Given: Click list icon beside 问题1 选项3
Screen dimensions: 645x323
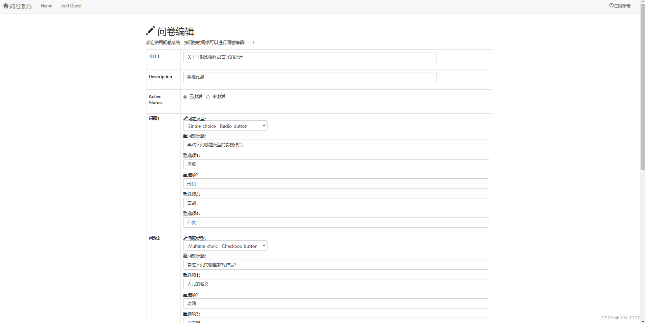Looking at the screenshot, I should (x=185, y=194).
